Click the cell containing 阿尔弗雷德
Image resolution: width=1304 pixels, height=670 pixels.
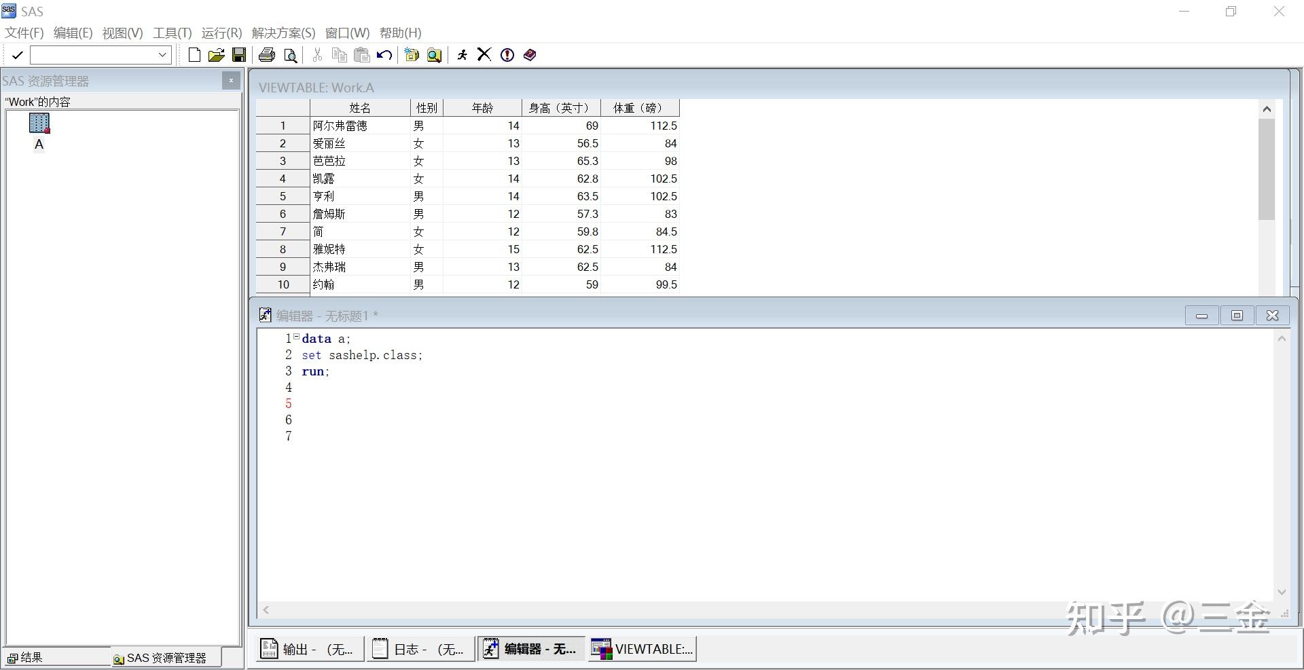pyautogui.click(x=360, y=126)
